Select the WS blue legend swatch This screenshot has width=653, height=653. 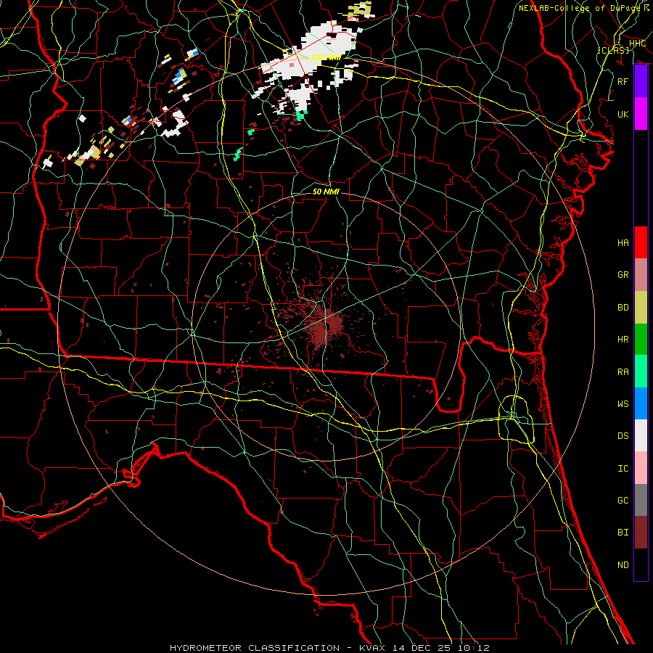point(641,403)
